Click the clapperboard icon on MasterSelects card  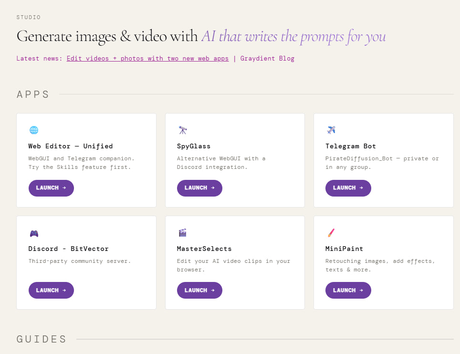pos(182,233)
